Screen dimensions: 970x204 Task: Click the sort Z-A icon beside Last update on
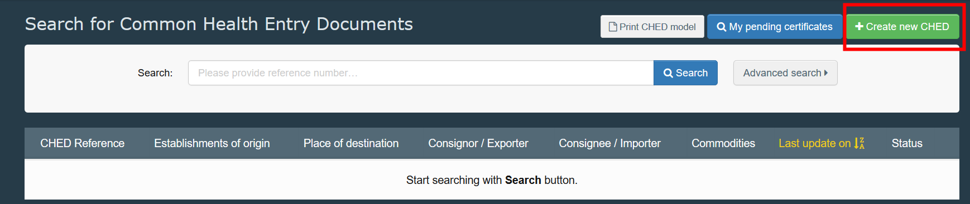(859, 143)
